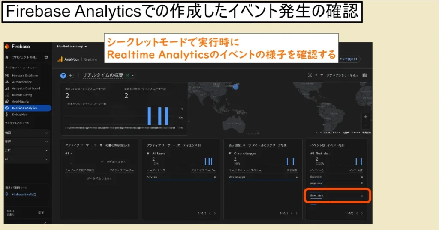Screen dimensions: 439x230
Task: Click the Firestore Database icon in sidebar
Action: 7,75
